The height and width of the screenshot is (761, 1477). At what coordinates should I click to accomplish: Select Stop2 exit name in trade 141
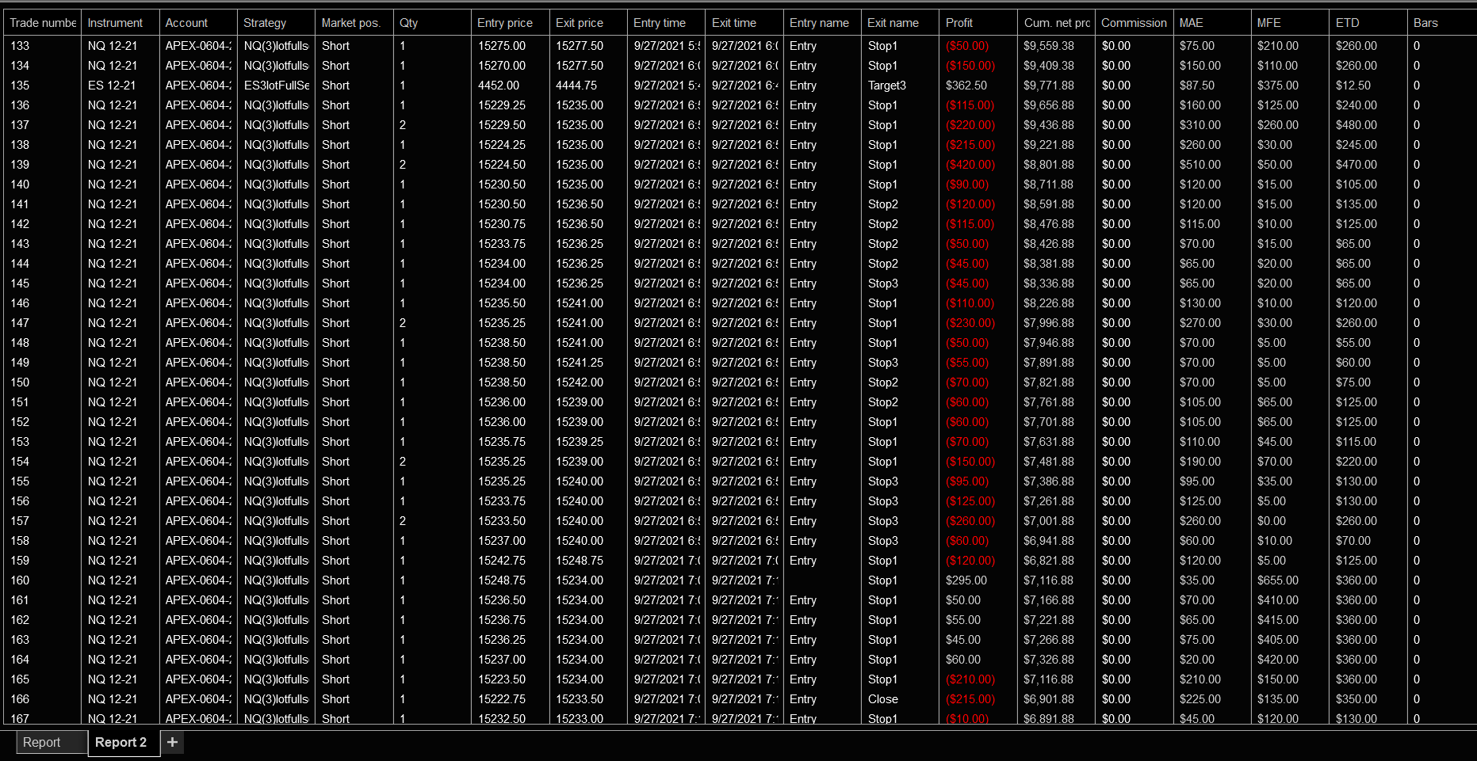coord(883,204)
